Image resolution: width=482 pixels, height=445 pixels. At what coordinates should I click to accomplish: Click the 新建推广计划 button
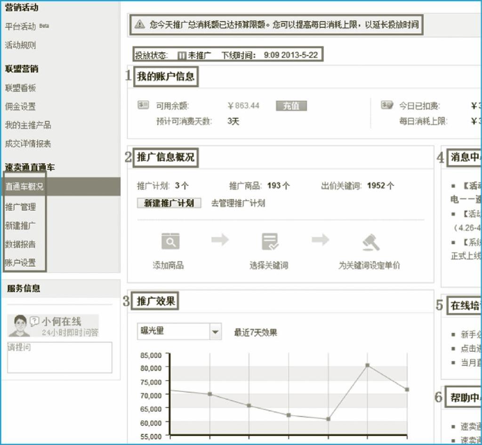click(x=169, y=203)
